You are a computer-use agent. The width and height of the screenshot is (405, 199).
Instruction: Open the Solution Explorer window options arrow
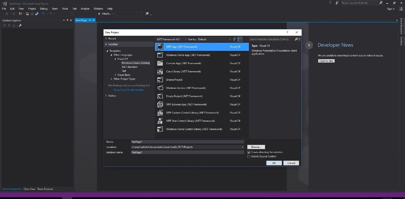coord(64,20)
